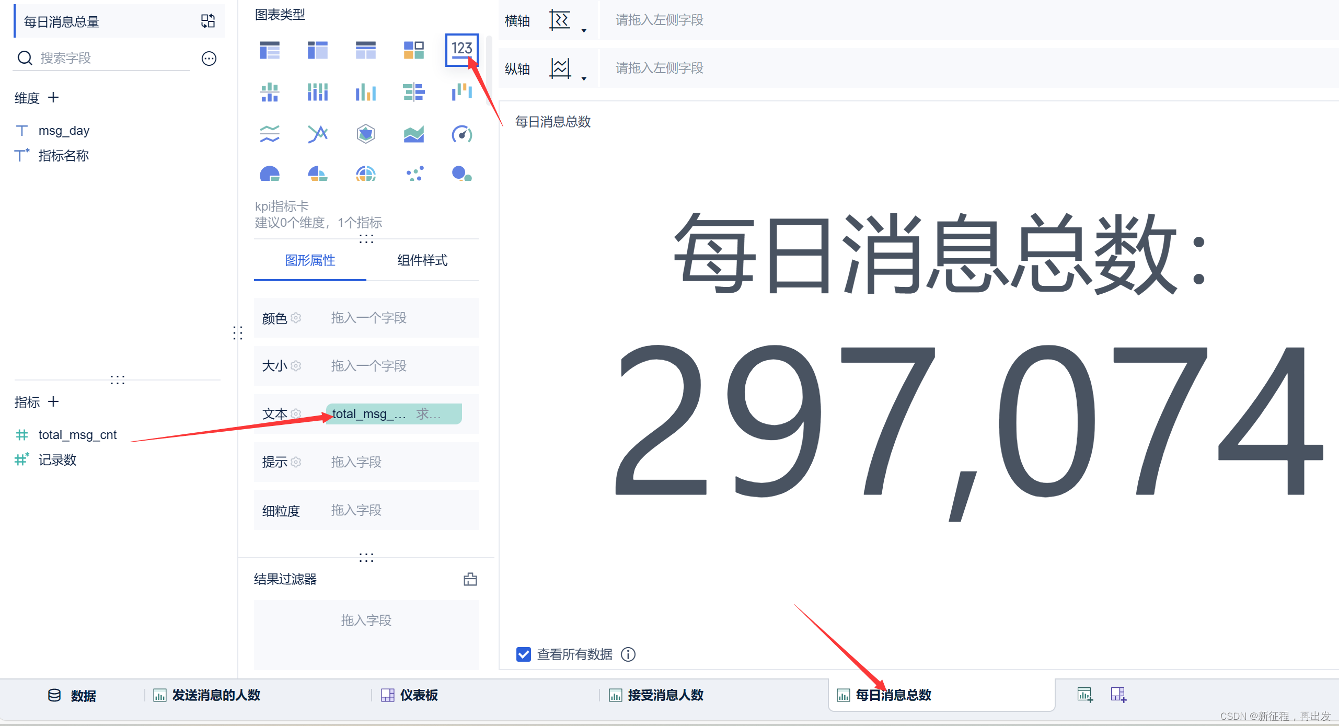Click the result filter toolbox icon
The width and height of the screenshot is (1339, 726).
[470, 579]
